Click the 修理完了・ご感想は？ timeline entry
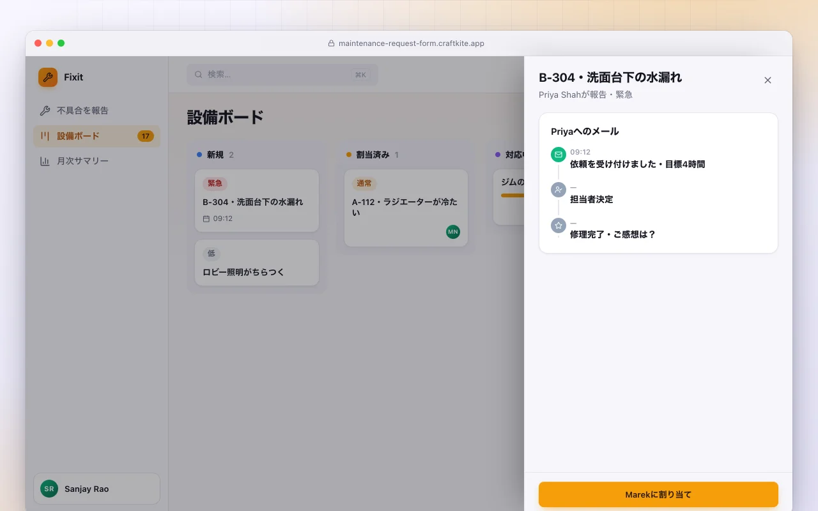 coord(613,234)
